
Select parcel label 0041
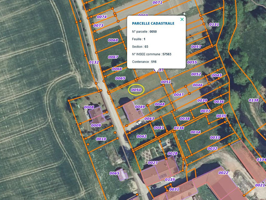(x=159, y=127)
